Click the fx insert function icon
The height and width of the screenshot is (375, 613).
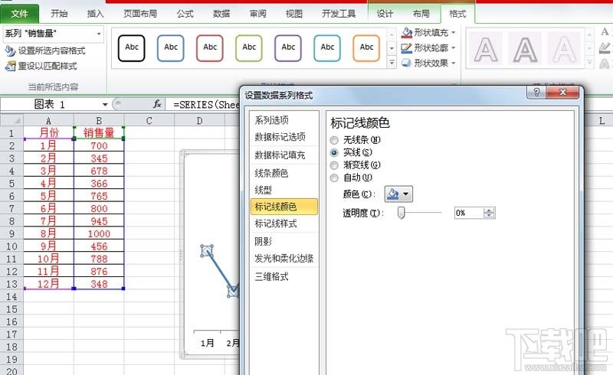(x=157, y=104)
